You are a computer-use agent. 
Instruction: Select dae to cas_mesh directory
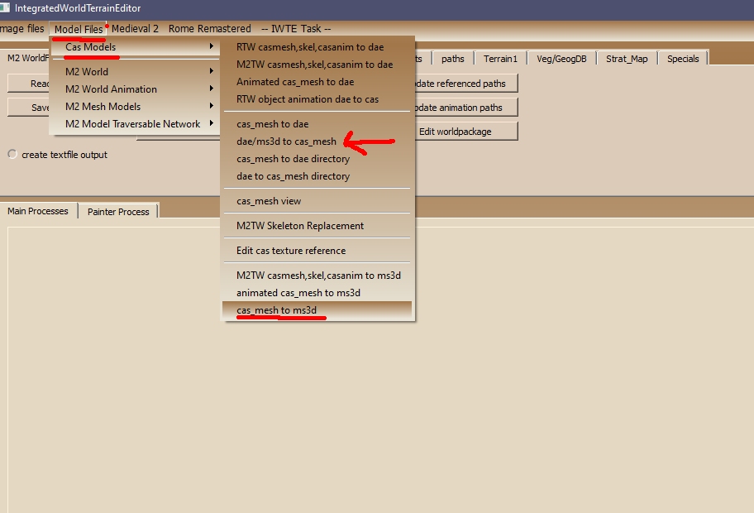tap(317, 176)
